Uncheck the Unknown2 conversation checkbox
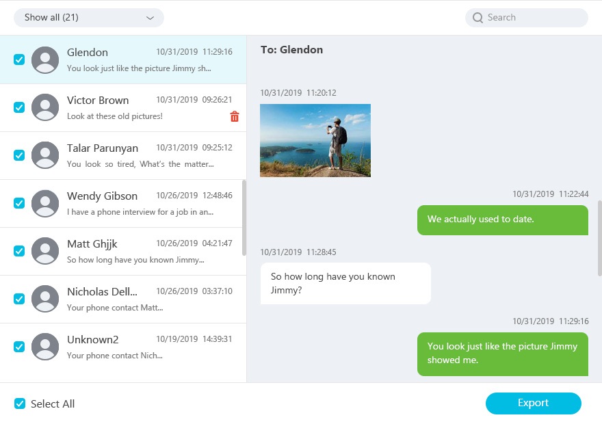 (x=19, y=347)
